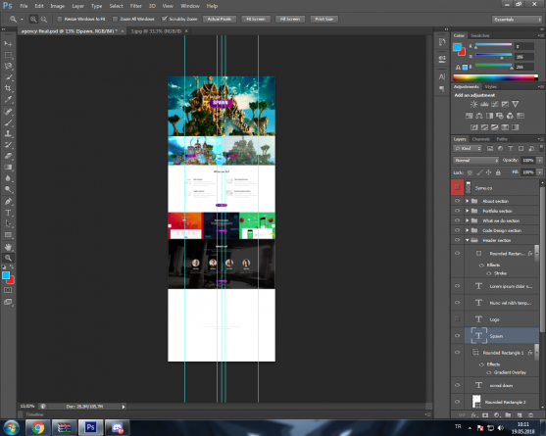Open the Essentials workspace dropdown
The height and width of the screenshot is (436, 546).
(x=518, y=20)
